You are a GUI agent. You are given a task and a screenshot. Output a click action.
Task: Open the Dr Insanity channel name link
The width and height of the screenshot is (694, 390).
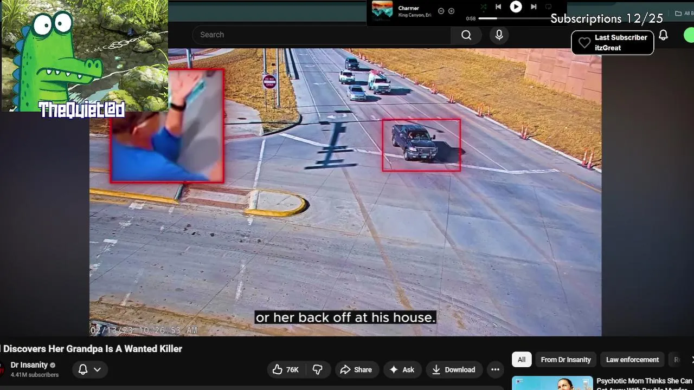[29, 365]
